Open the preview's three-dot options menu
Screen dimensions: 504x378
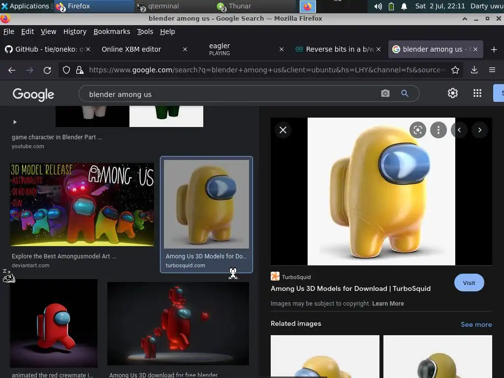439,130
